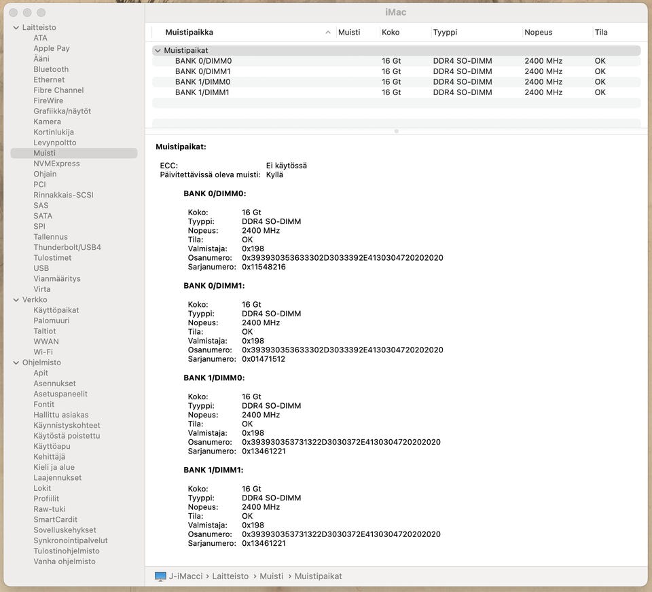Select Fontit in the sidebar
Viewport: 652px width, 592px height.
(x=43, y=404)
